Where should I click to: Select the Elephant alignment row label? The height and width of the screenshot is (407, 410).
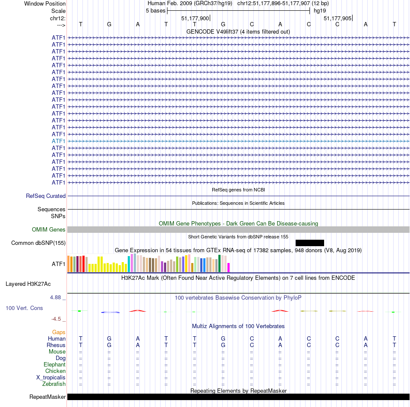click(54, 364)
